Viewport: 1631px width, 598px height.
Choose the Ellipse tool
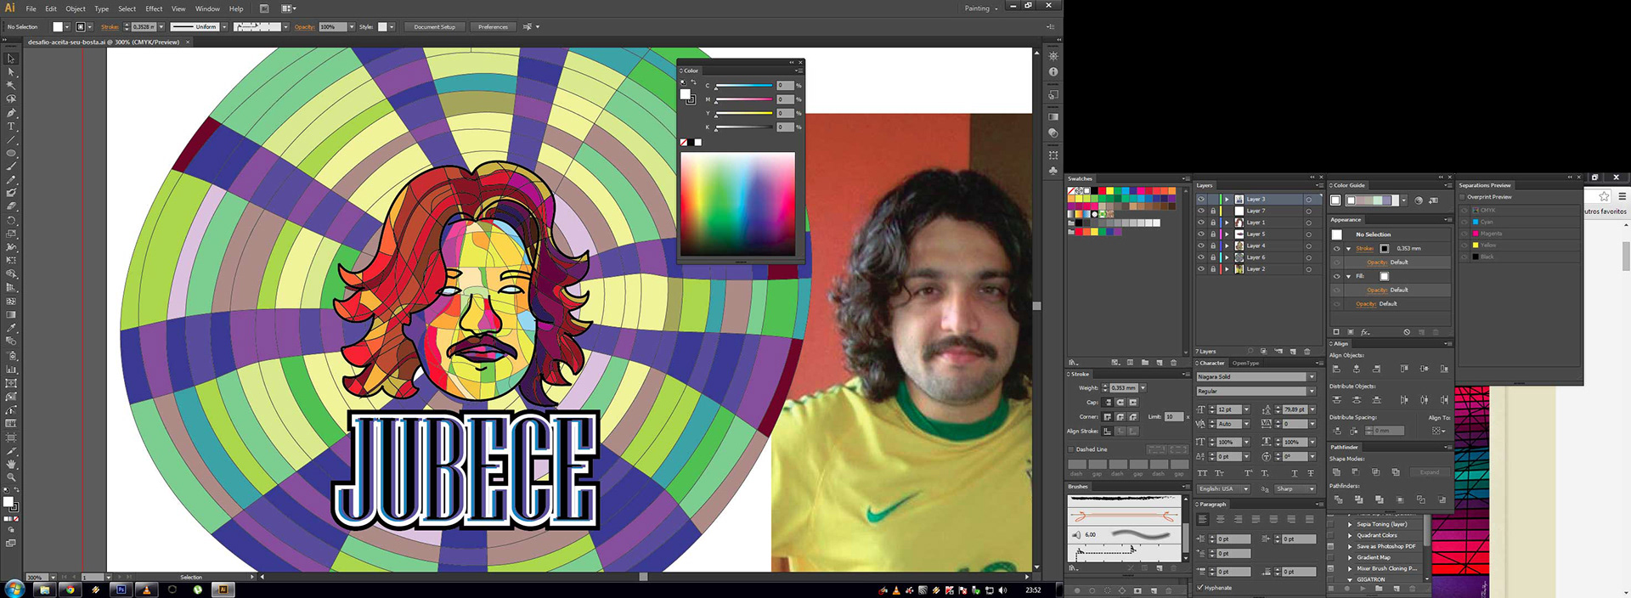[11, 154]
